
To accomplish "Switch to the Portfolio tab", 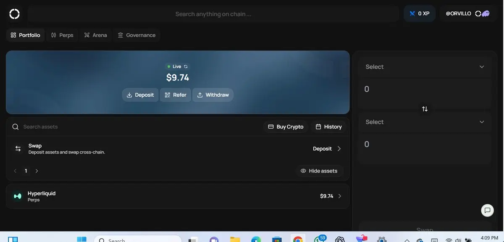I will tap(26, 35).
